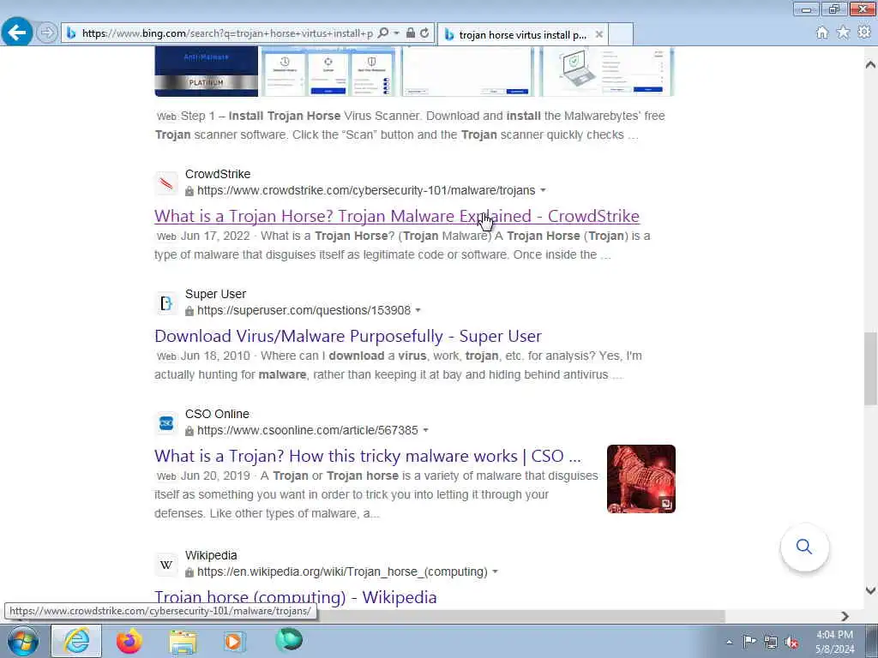878x658 pixels.
Task: Click the Super User favicon icon
Action: (x=166, y=303)
